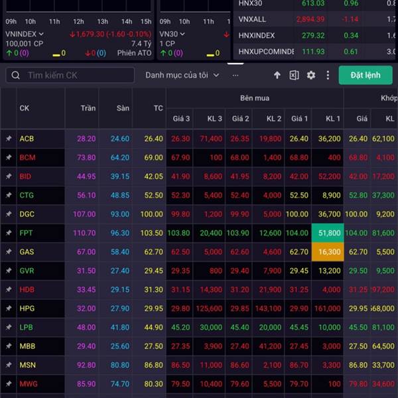Click the Bên mua header group
This screenshot has height=398, width=398.
point(255,98)
